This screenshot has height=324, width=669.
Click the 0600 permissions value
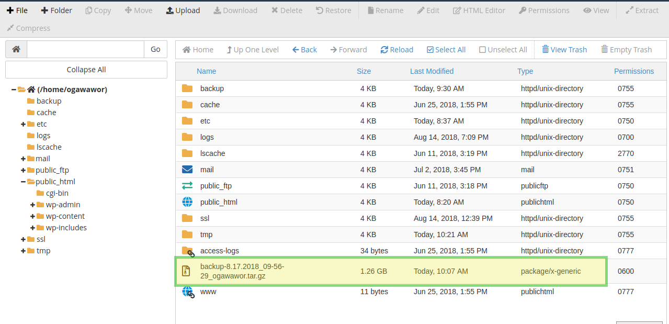point(626,271)
